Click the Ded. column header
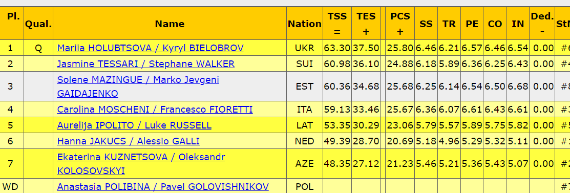Screen dimensions: 570x193 pos(542,24)
